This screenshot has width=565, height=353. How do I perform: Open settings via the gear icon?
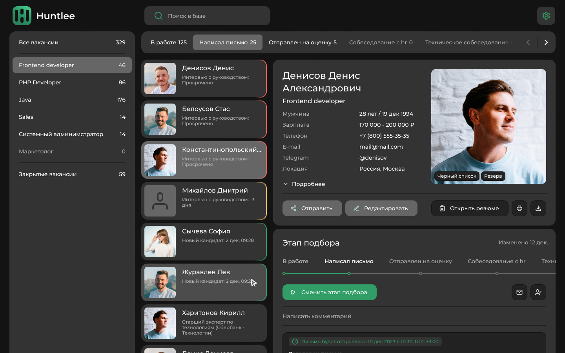(546, 16)
